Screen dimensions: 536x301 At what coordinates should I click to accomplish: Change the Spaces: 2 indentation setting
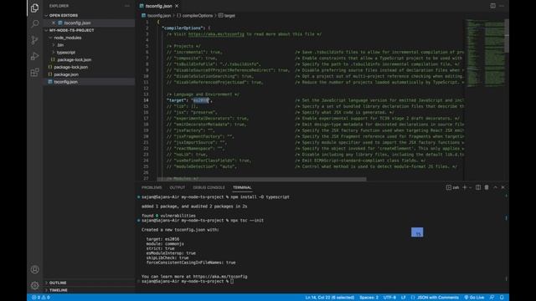tap(368, 298)
